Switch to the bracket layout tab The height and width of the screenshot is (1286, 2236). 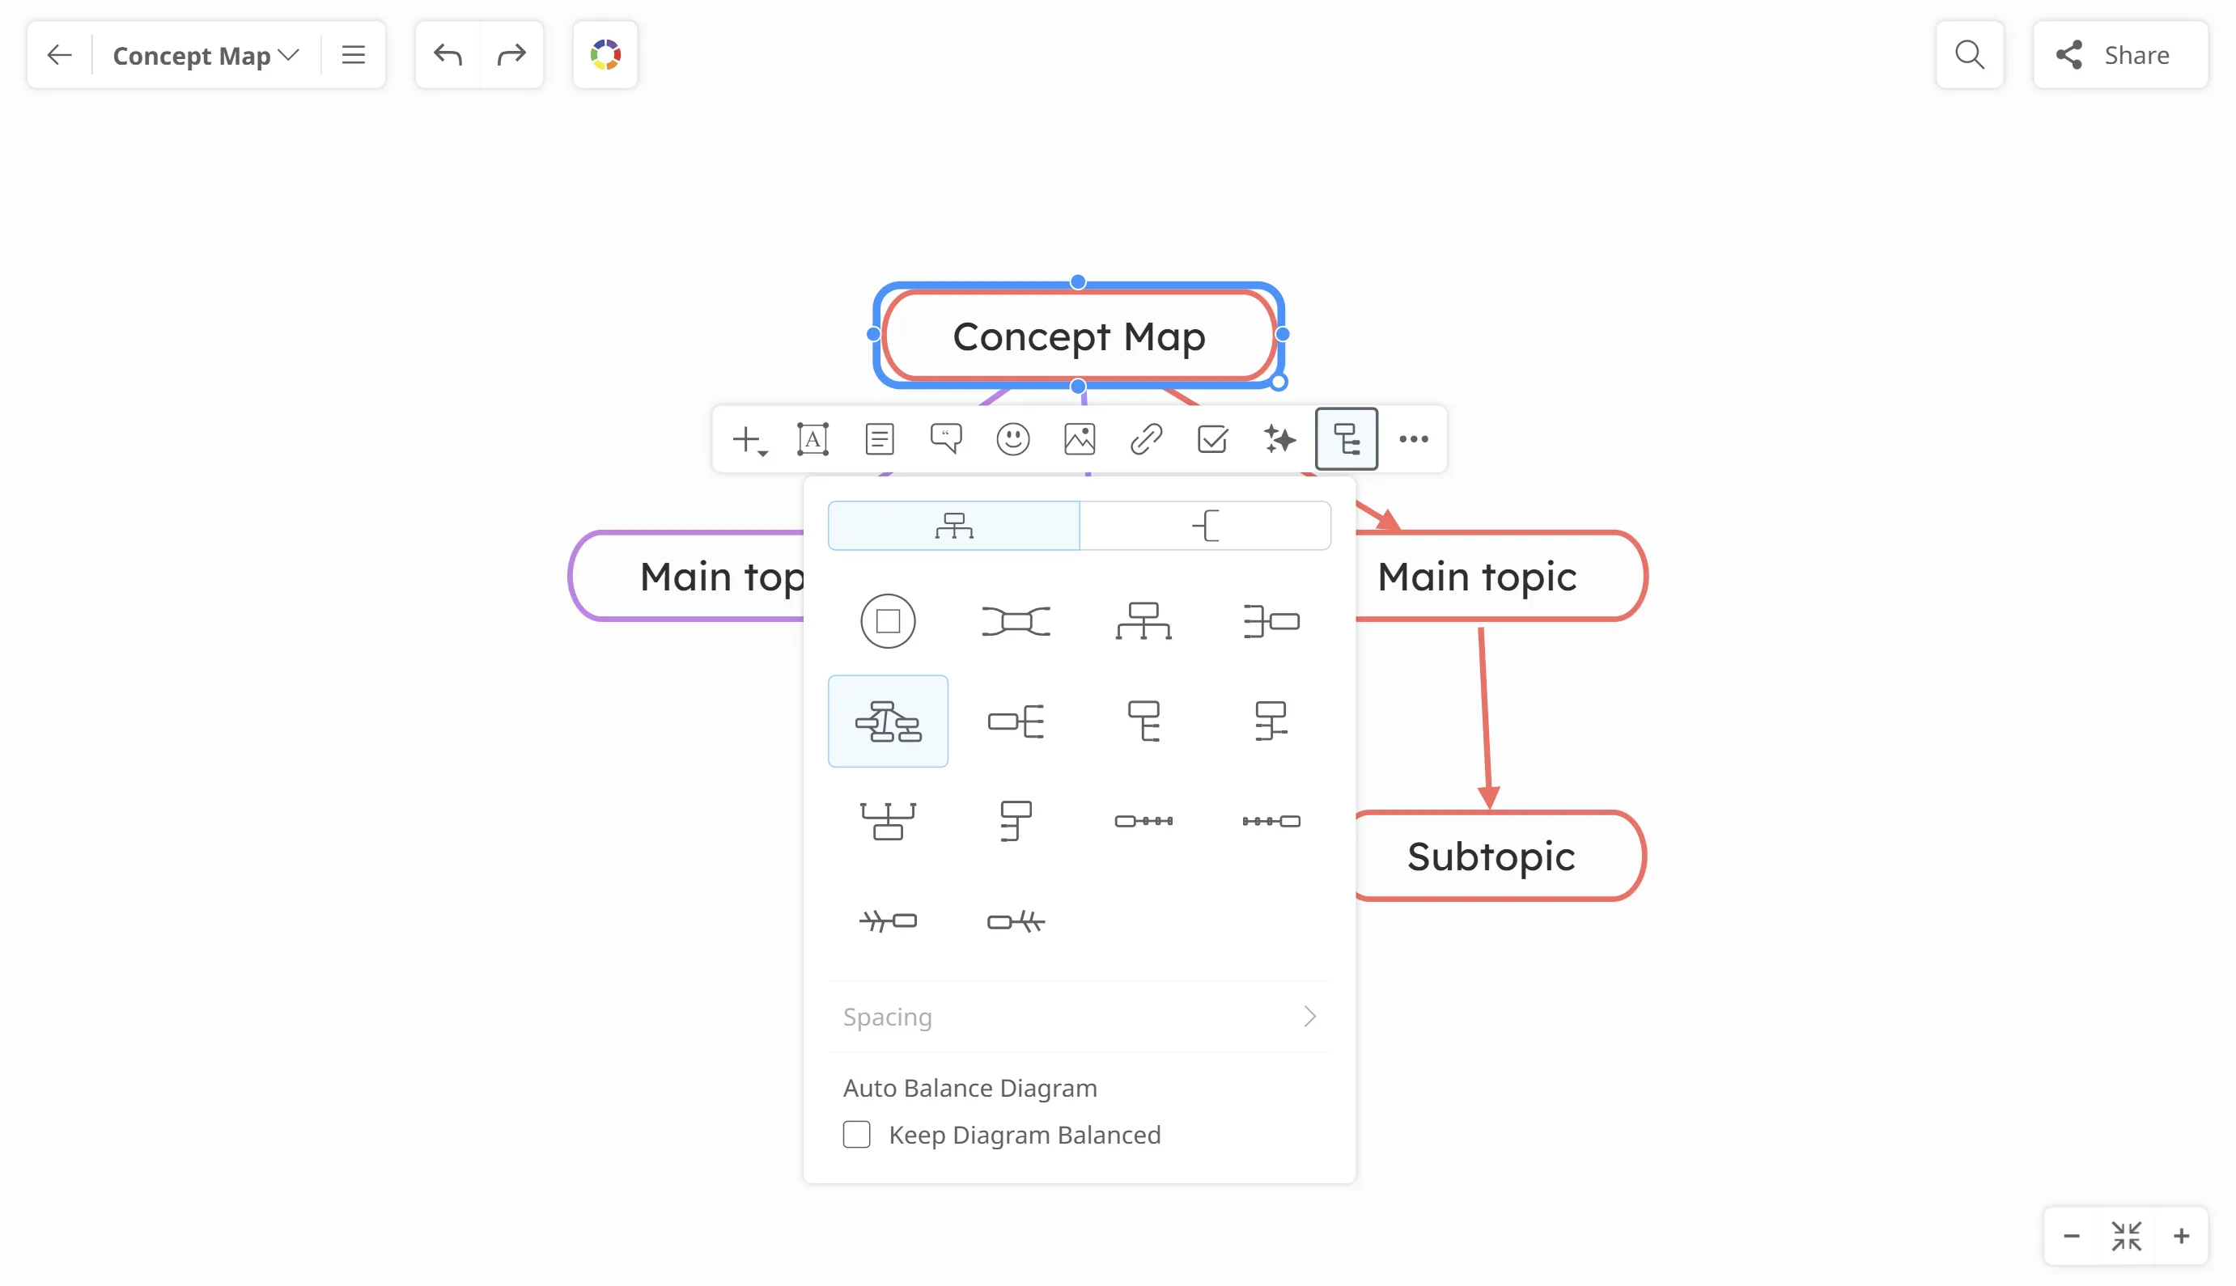pyautogui.click(x=1205, y=526)
